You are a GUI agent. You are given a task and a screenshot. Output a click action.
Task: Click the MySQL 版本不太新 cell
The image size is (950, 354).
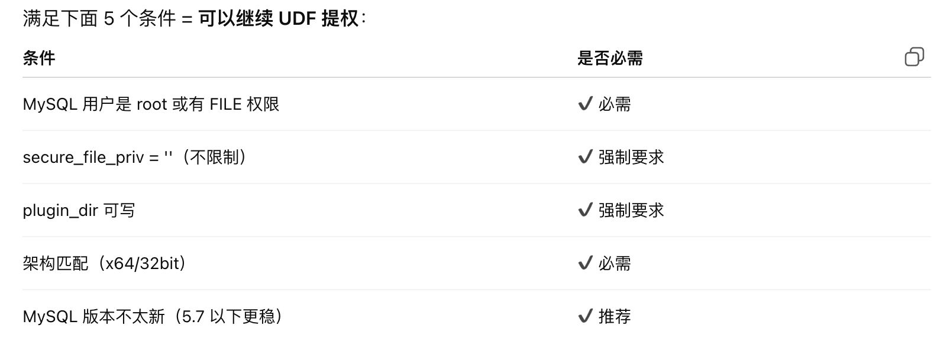pos(153,317)
